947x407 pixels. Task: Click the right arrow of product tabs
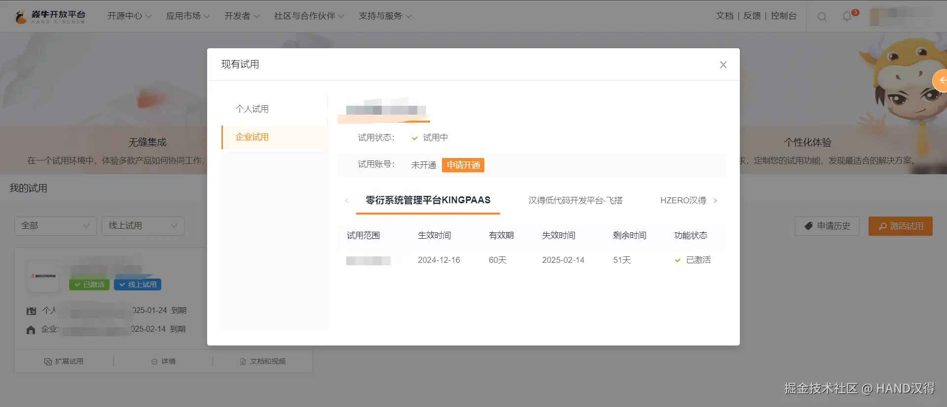715,200
